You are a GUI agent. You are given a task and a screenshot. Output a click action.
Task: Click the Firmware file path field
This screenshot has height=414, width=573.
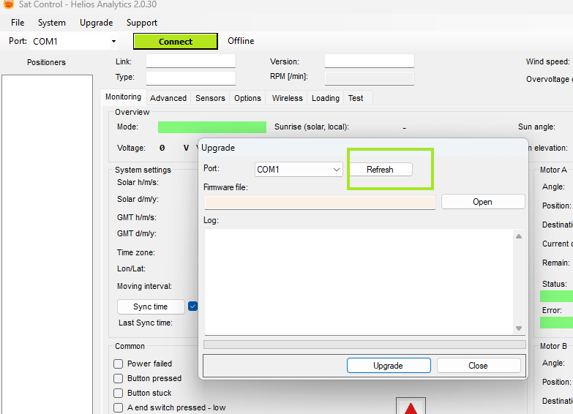tap(320, 203)
